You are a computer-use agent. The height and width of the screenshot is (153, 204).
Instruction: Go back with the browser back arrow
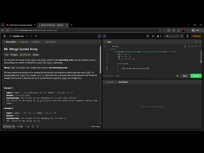click(3, 30)
